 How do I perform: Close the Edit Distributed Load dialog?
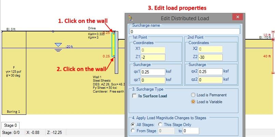point(237,17)
